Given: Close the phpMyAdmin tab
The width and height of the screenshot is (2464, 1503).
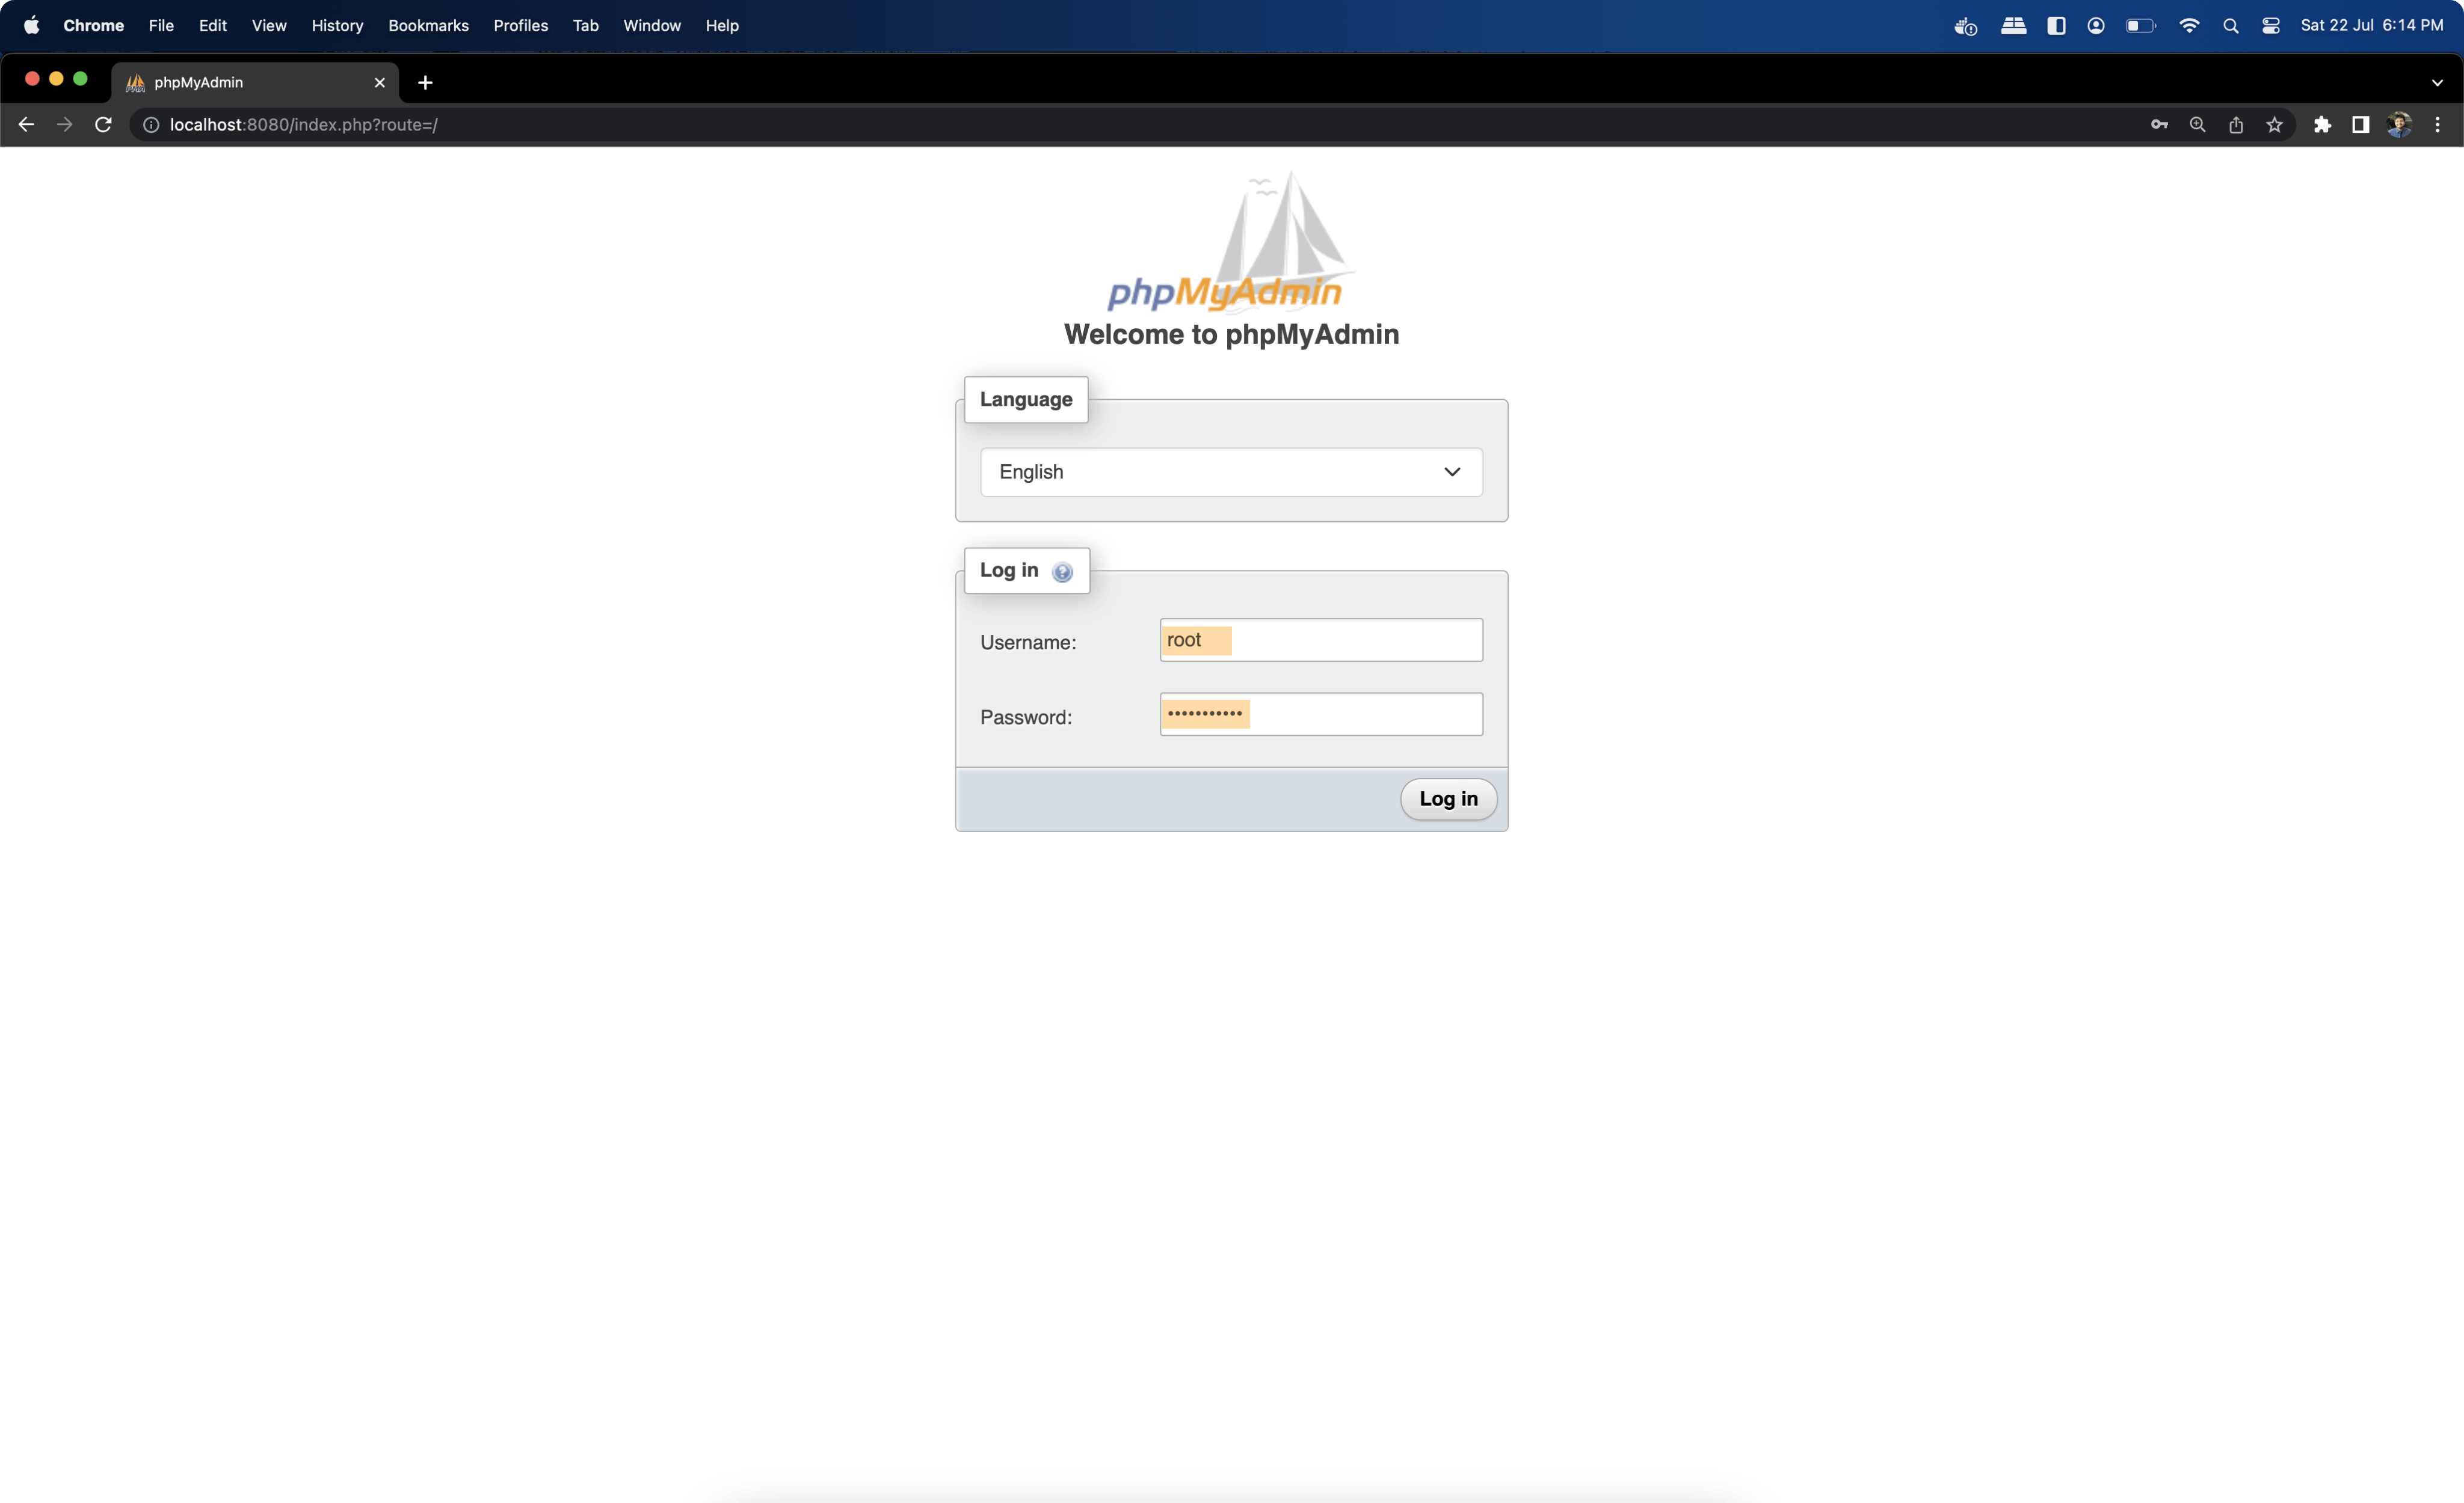Looking at the screenshot, I should click(x=380, y=83).
